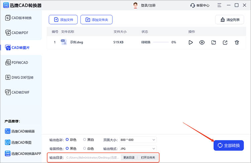Click the 文件大小 column header

tap(120, 32)
